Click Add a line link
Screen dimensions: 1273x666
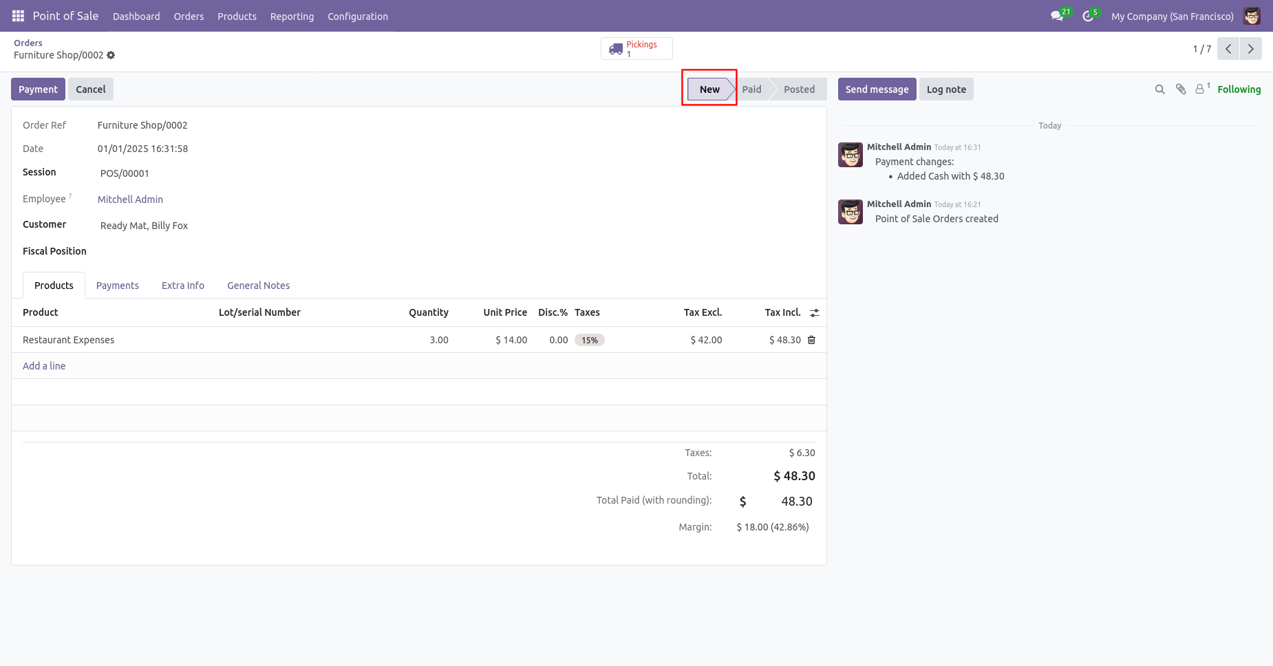pos(44,366)
